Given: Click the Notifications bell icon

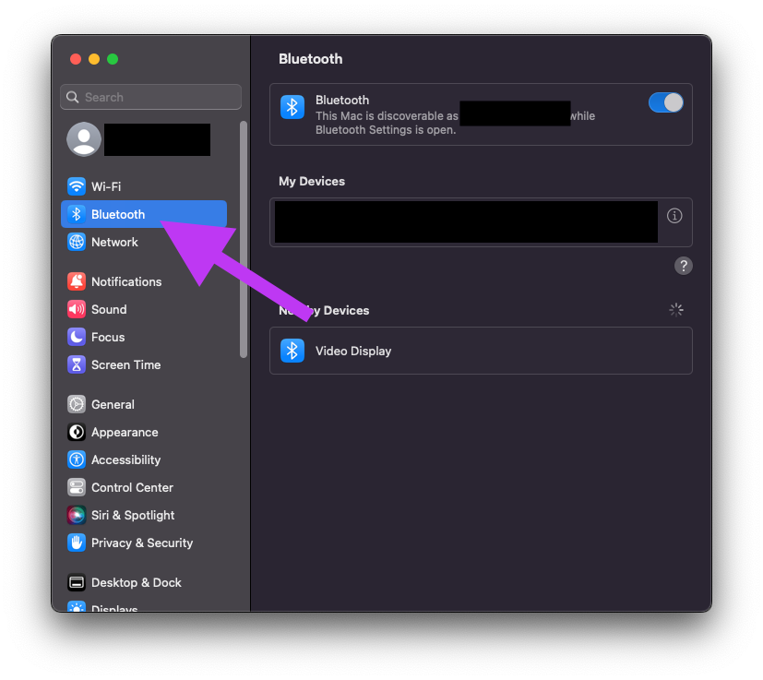Looking at the screenshot, I should click(77, 281).
